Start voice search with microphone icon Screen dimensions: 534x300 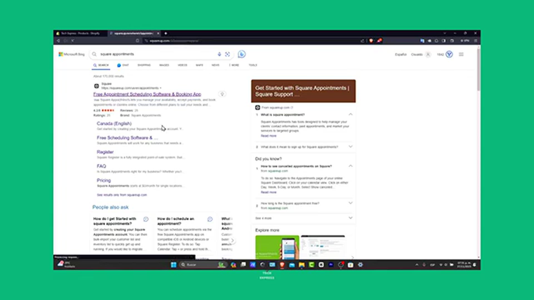219,54
